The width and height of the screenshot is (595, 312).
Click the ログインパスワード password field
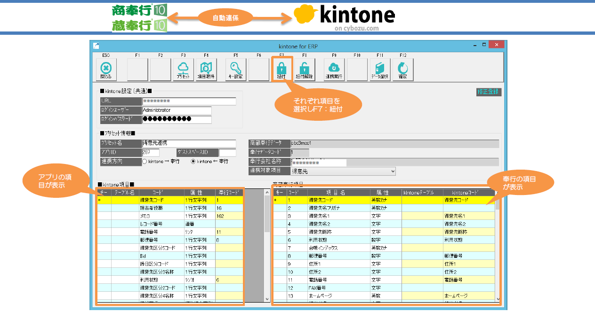pyautogui.click(x=177, y=119)
